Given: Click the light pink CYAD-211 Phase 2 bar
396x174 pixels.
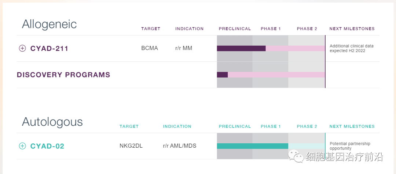Looking at the screenshot, I should pyautogui.click(x=306, y=48).
